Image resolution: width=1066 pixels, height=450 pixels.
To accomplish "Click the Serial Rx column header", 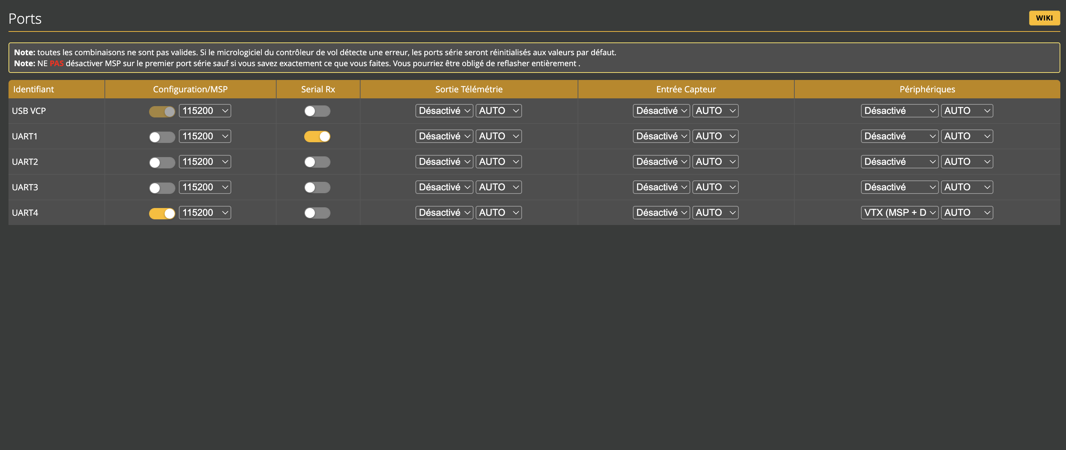I will coord(318,89).
